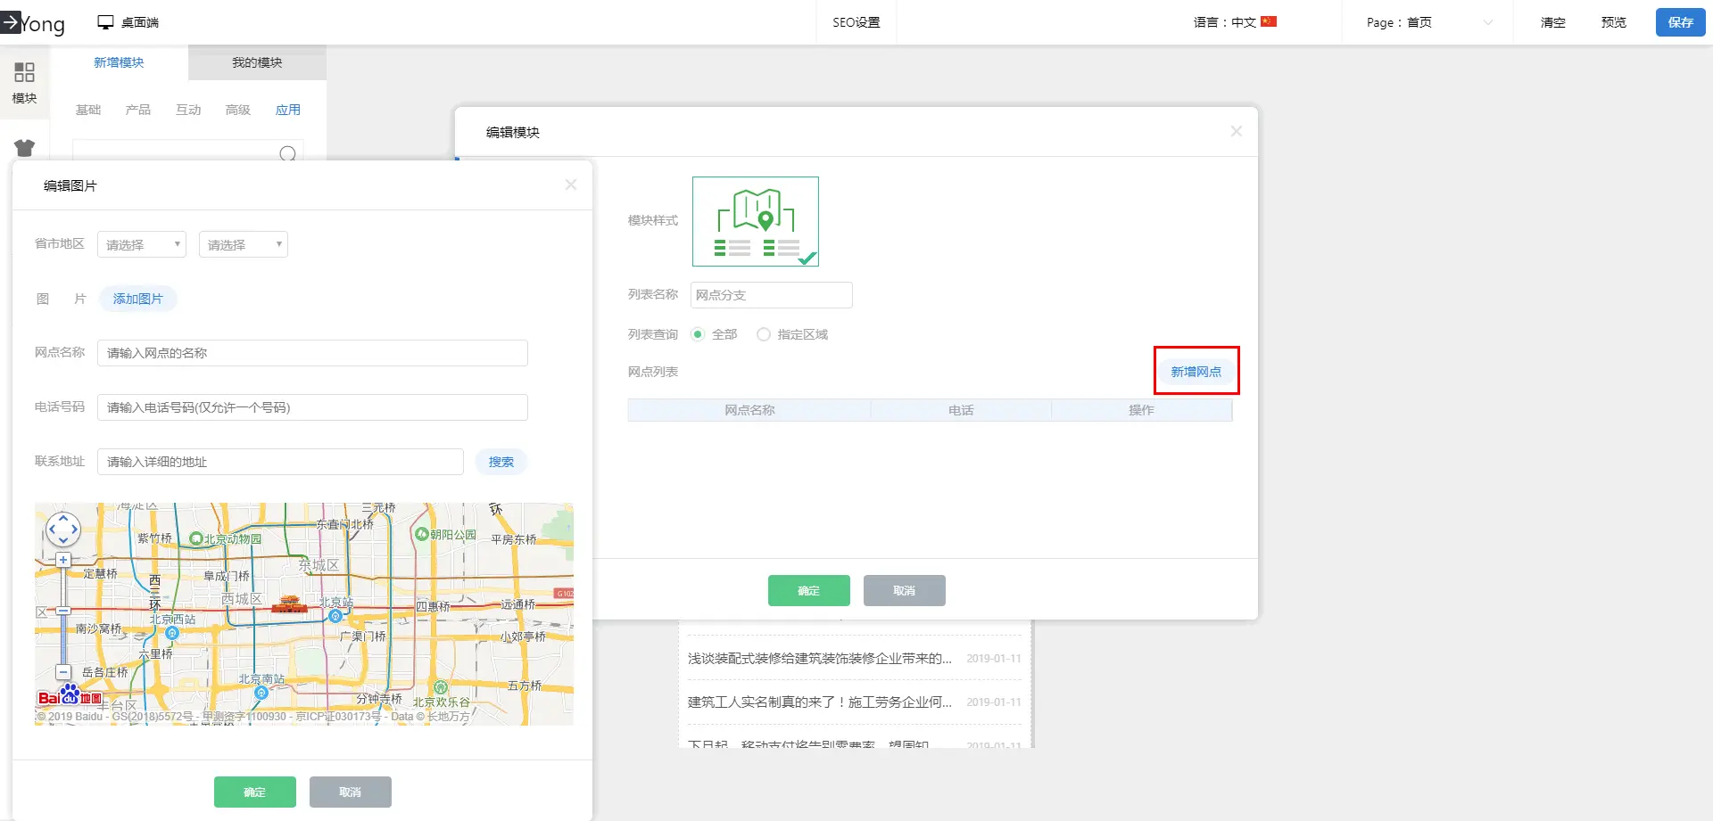Image resolution: width=1713 pixels, height=821 pixels.
Task: Zoom out the map with minus button
Action: click(63, 672)
